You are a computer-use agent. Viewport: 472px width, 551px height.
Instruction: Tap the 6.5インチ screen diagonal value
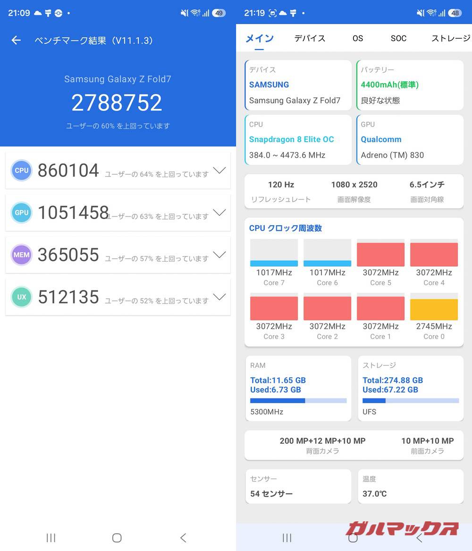click(x=427, y=185)
